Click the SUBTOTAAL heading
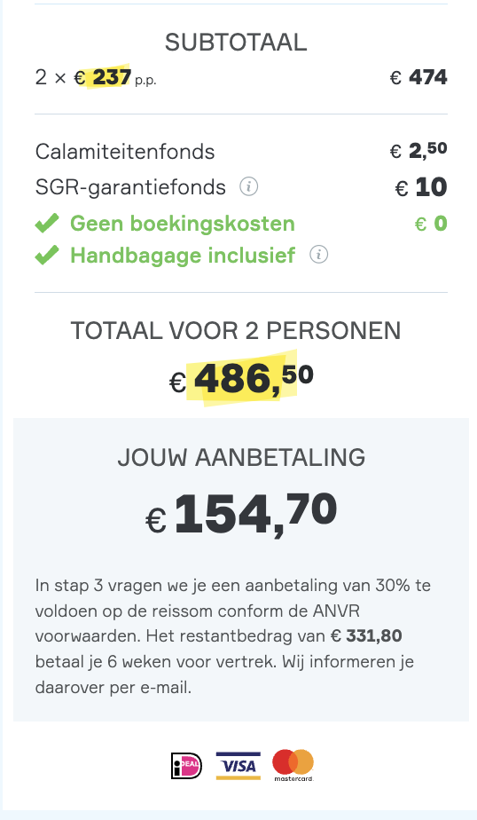477x820 pixels. pyautogui.click(x=236, y=43)
